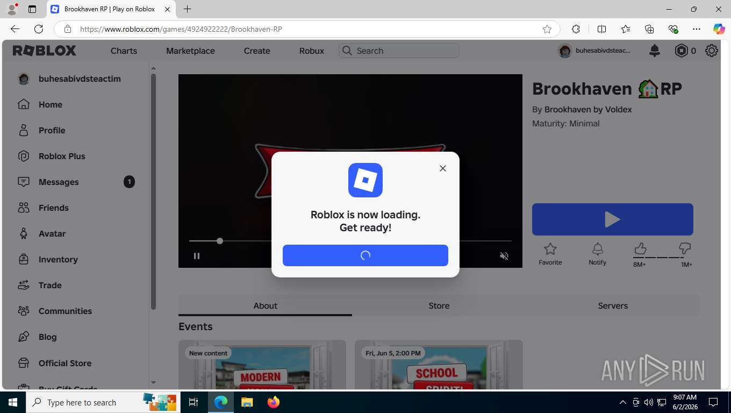The image size is (731, 413).
Task: Click the blue loading spinner button
Action: 365,255
